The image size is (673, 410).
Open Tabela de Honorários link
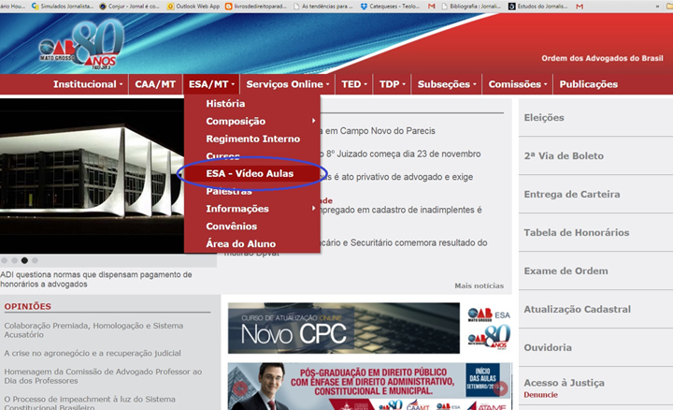(x=577, y=232)
